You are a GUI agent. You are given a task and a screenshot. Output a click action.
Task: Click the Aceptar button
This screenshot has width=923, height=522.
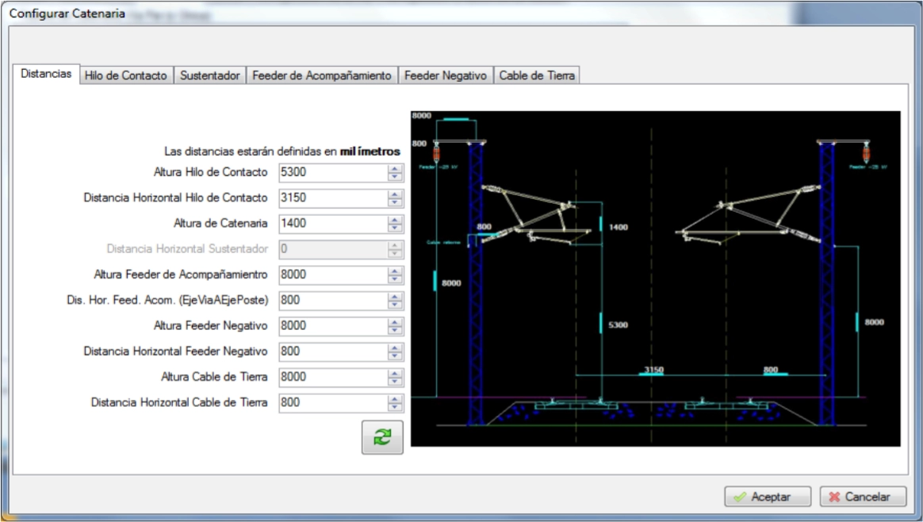(766, 497)
